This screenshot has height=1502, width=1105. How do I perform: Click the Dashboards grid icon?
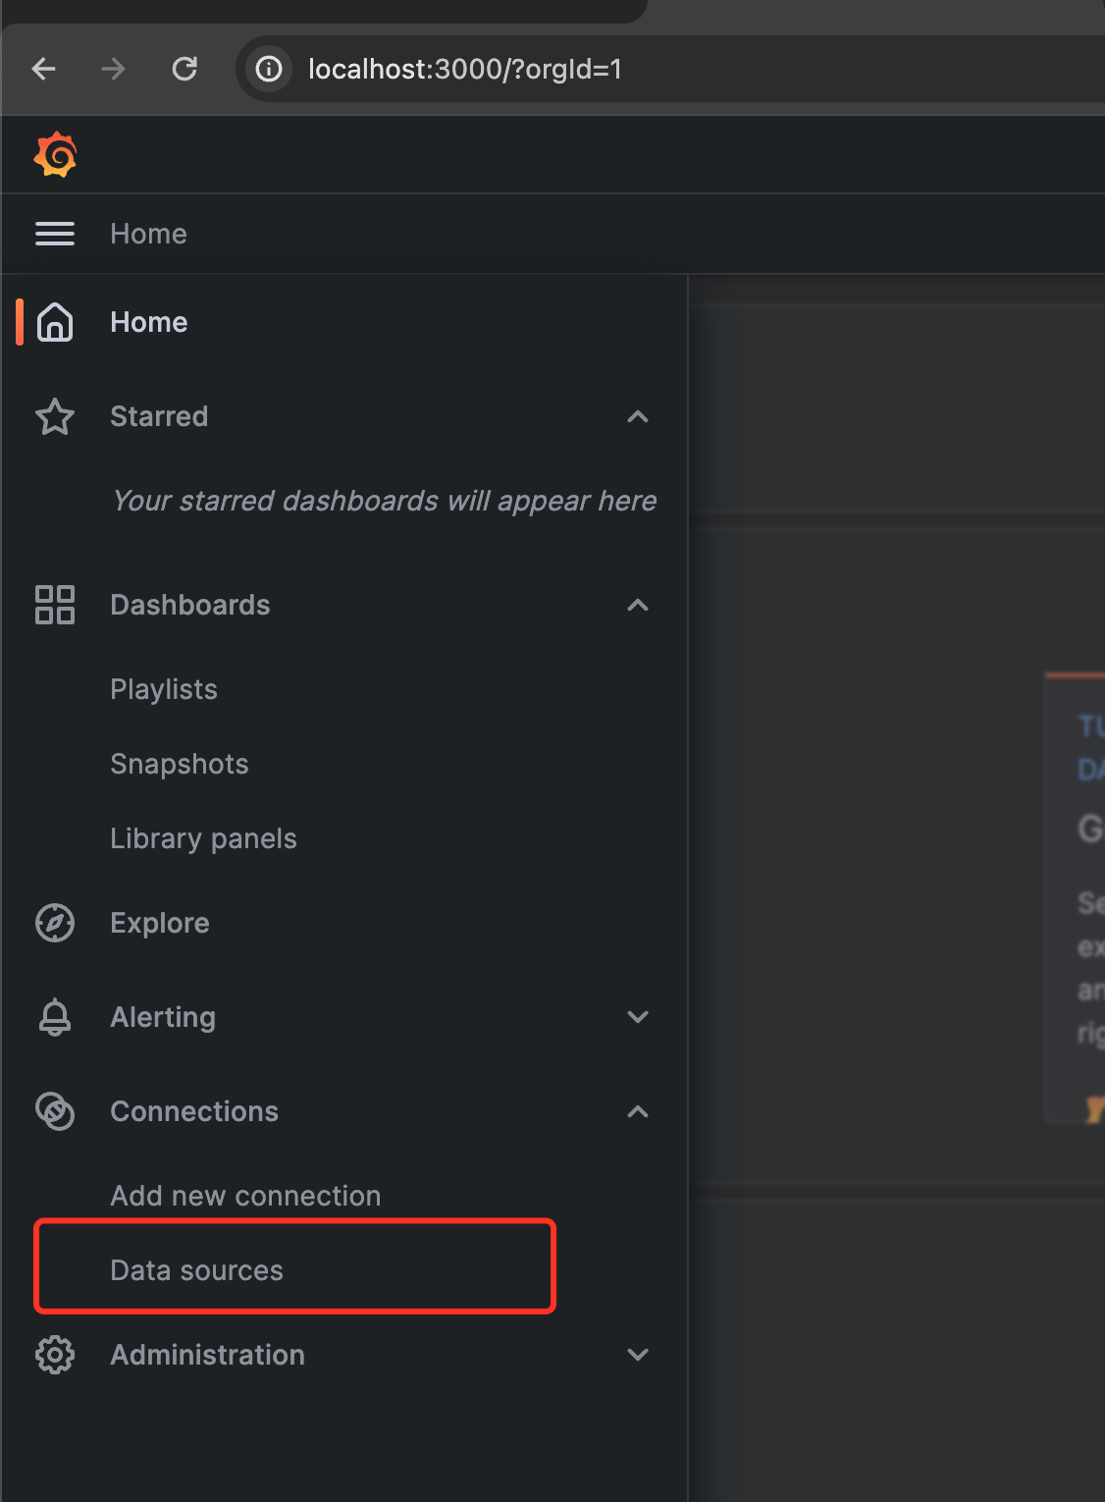pos(55,605)
